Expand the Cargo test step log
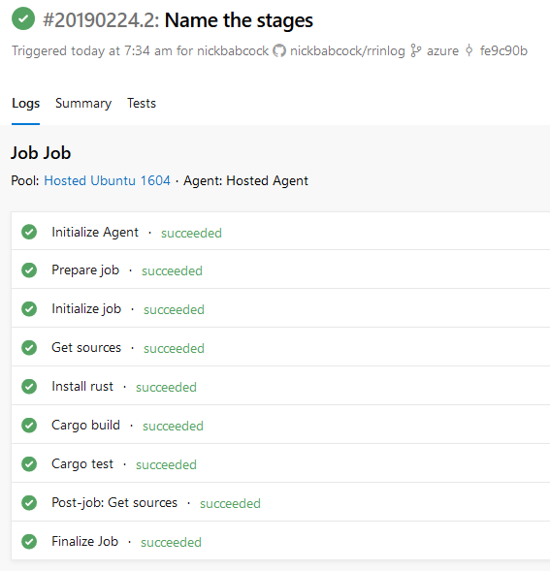This screenshot has height=571, width=550. (x=280, y=464)
